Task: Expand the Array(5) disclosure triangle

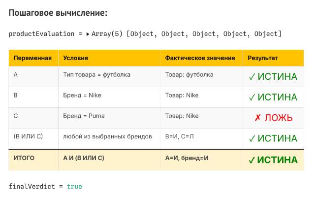Action: click(x=88, y=34)
